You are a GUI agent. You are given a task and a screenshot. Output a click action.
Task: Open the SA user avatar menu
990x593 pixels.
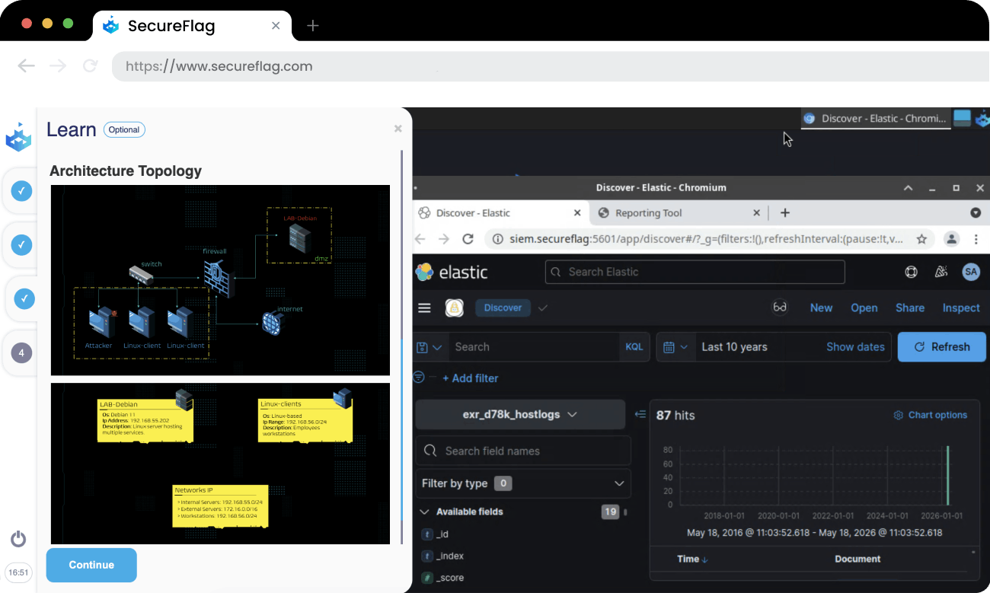pyautogui.click(x=970, y=272)
